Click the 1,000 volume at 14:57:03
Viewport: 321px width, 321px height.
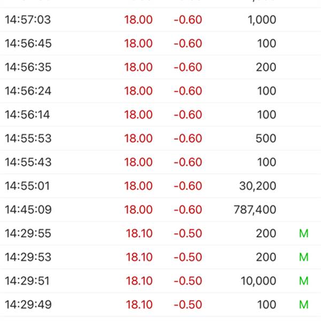pyautogui.click(x=262, y=20)
